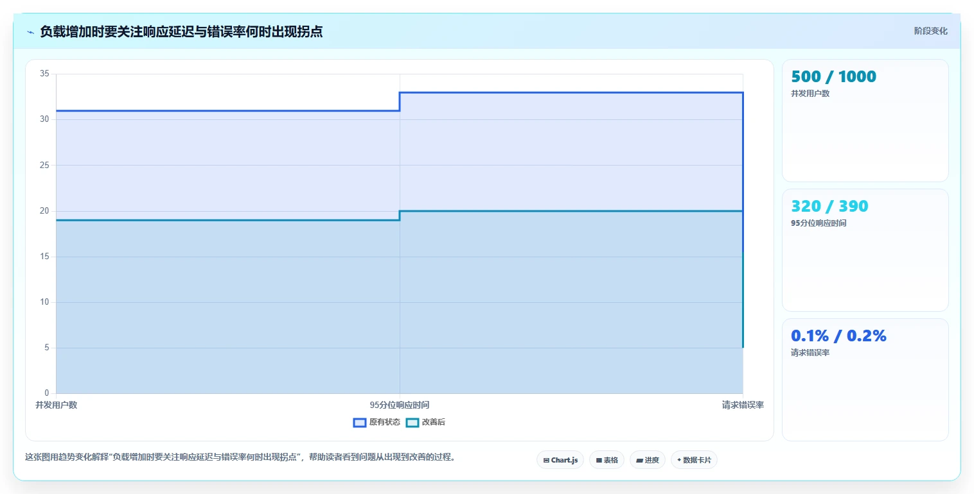Click the chart title 负载增加时要关注响应延迟
The image size is (974, 494).
(x=181, y=31)
